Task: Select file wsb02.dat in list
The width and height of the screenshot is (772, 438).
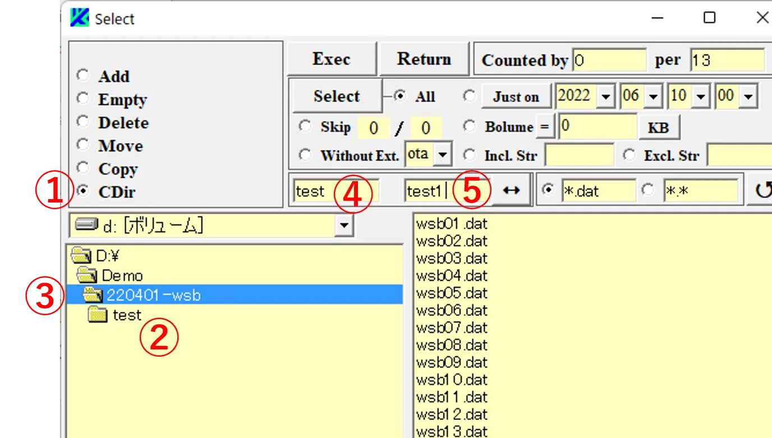Action: pos(452,241)
